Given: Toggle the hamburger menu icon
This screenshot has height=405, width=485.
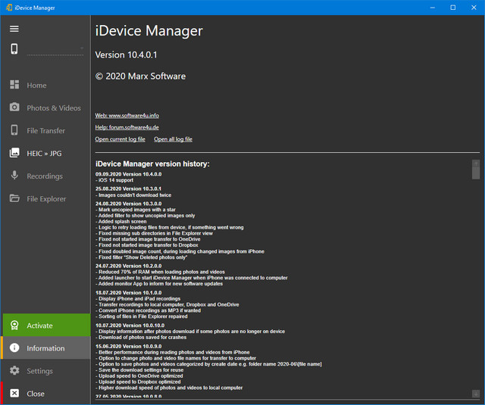Looking at the screenshot, I should pyautogui.click(x=14, y=29).
